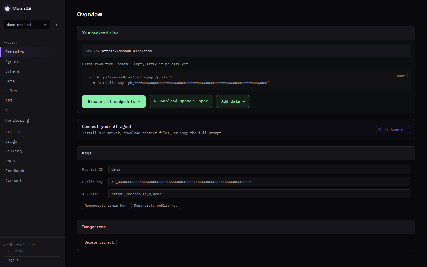Viewport: 427px width, 267px height.
Task: Click Regenerate admin key
Action: point(106,206)
